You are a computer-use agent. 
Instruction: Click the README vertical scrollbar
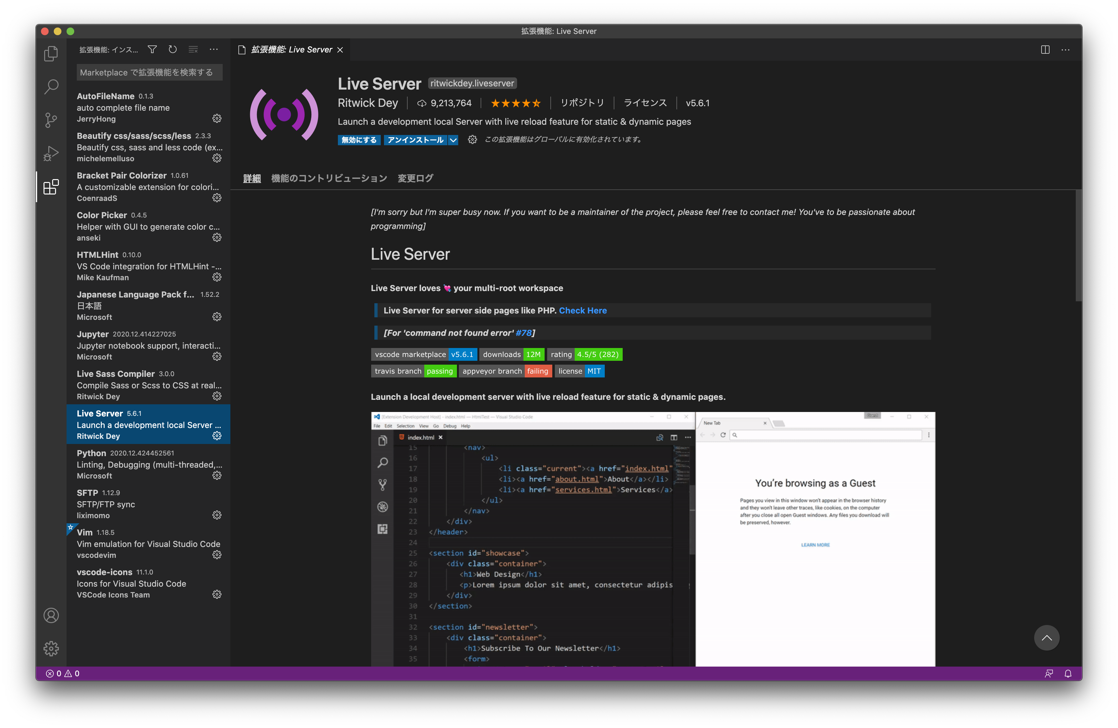point(1078,246)
